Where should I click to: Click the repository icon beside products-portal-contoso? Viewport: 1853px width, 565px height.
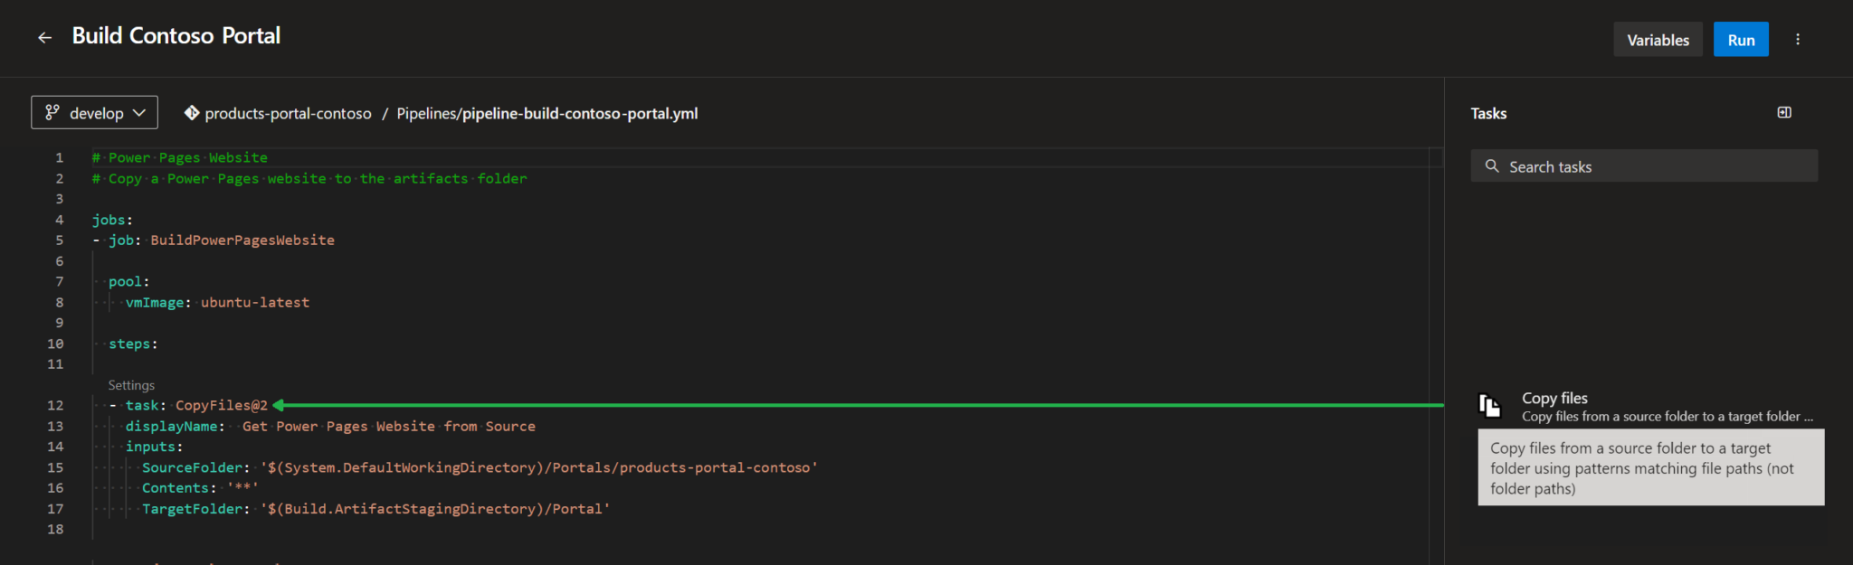pos(191,113)
